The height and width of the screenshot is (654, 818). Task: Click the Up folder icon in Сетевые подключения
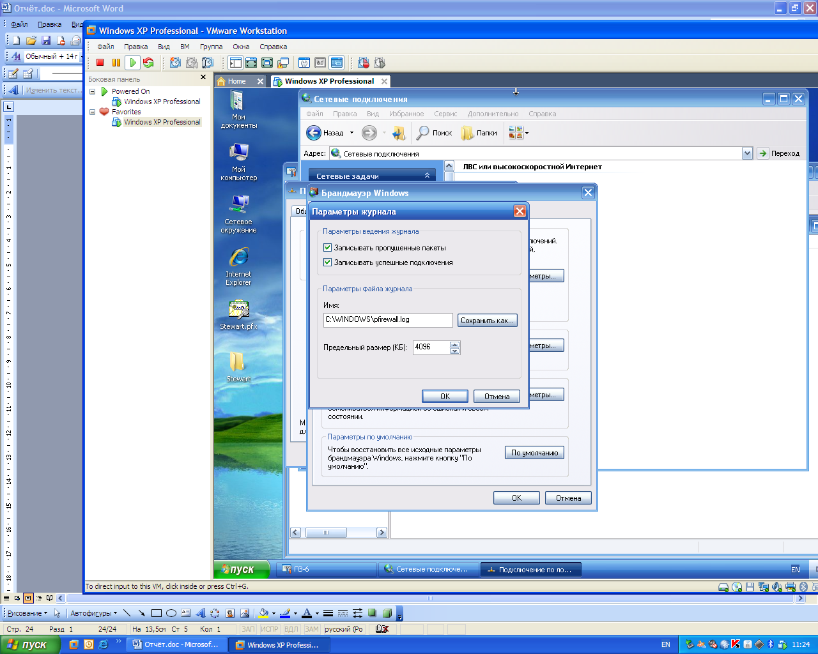[x=399, y=133]
